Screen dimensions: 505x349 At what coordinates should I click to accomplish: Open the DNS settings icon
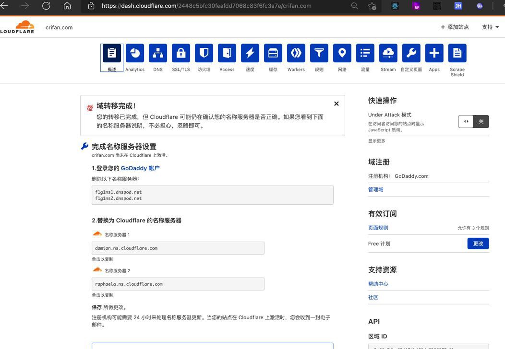[x=158, y=53]
